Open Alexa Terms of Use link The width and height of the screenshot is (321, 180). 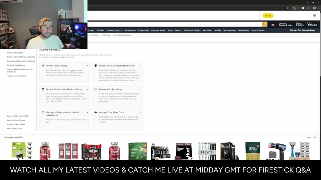14,128
